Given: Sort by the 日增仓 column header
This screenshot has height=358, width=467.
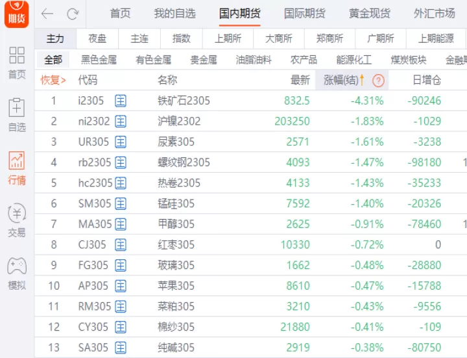Looking at the screenshot, I should pos(427,81).
